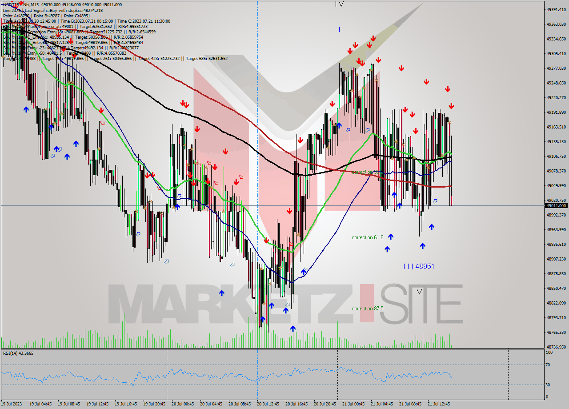Click the 48992.370 price axis label
Image resolution: width=569 pixels, height=409 pixels.
[557, 215]
